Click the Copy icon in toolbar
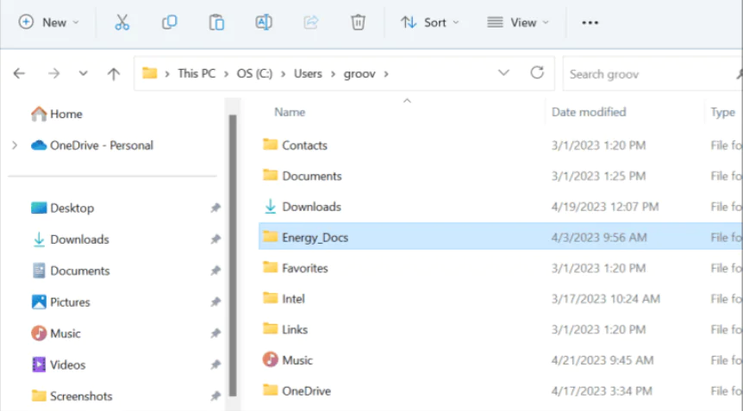The height and width of the screenshot is (411, 743). pyautogui.click(x=170, y=22)
